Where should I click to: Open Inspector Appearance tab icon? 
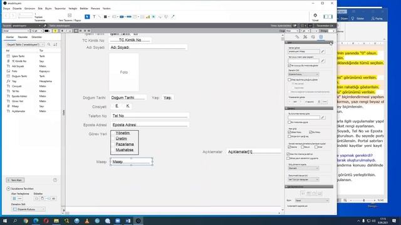[313, 37]
